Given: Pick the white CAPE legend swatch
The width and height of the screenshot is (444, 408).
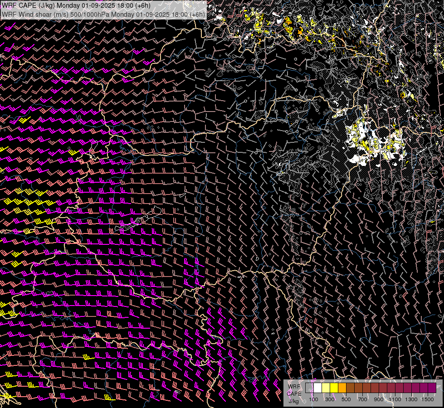Looking at the screenshot, I should [x=318, y=388].
